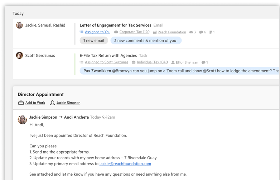The image size is (280, 180).
Task: Open the jackie@reachfoundation.com email link
Action: click(x=125, y=164)
